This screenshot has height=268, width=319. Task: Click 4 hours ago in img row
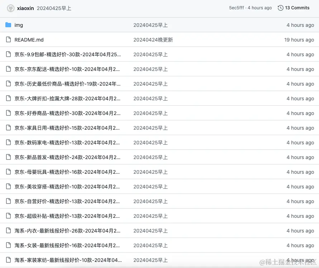(300, 25)
